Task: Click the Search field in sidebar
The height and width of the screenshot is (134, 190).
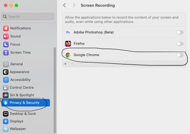Action: click(28, 16)
